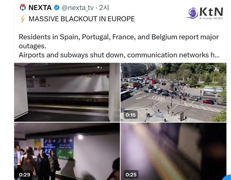Play the traffic jam street video
The height and width of the screenshot is (180, 231).
173,92
